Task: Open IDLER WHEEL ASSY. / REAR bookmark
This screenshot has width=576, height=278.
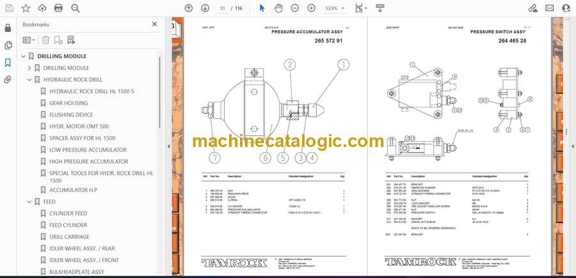Action: point(83,249)
